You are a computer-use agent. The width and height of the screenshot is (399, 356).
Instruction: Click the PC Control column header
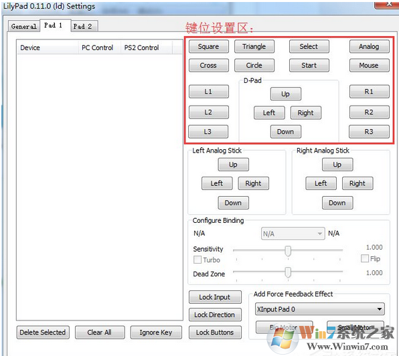coord(99,48)
